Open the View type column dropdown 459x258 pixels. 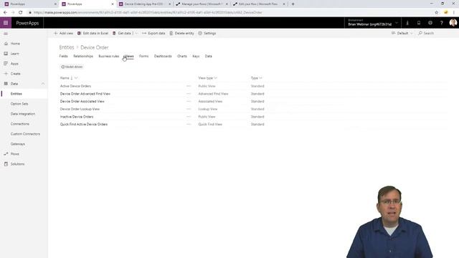216,78
